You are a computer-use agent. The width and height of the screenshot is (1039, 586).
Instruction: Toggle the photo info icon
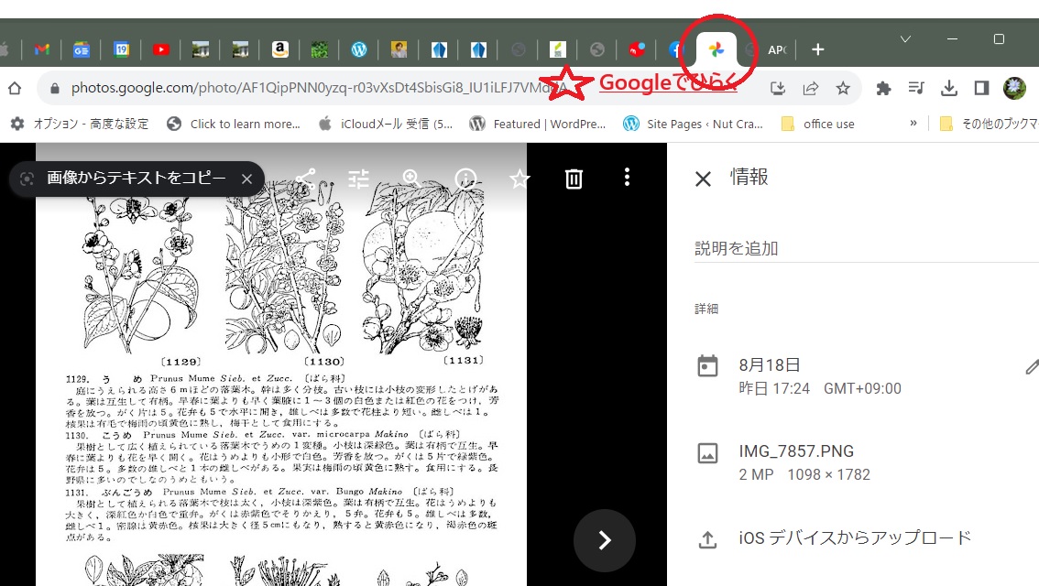[x=465, y=179]
